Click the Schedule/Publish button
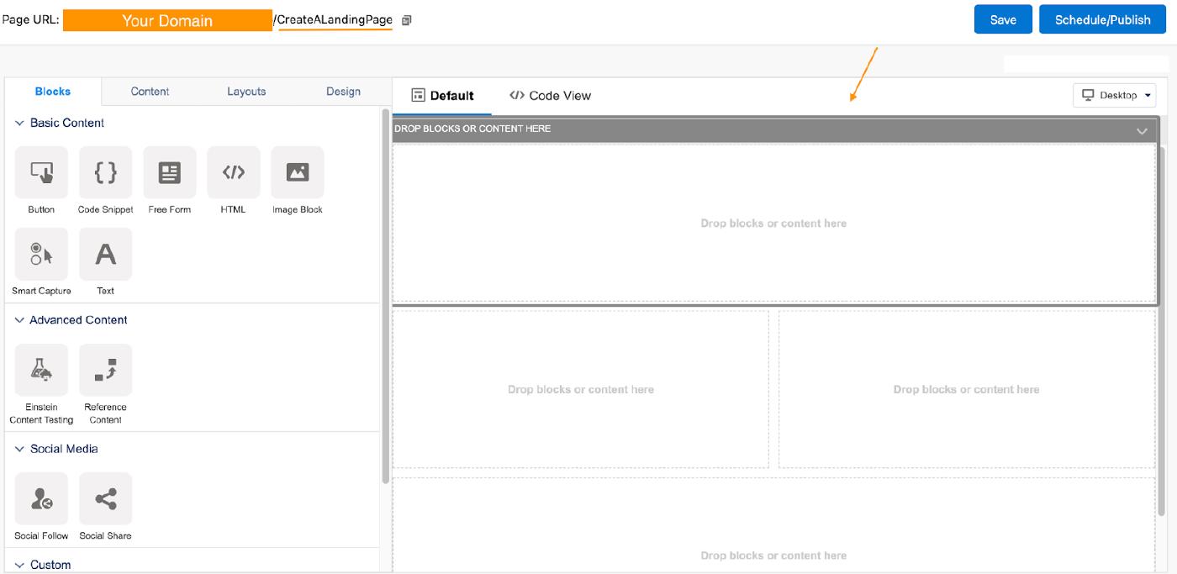 pyautogui.click(x=1102, y=20)
